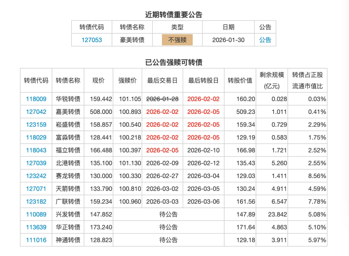Open bond code 113639 link
Viewport: 349px width, 256px height.
click(36, 227)
